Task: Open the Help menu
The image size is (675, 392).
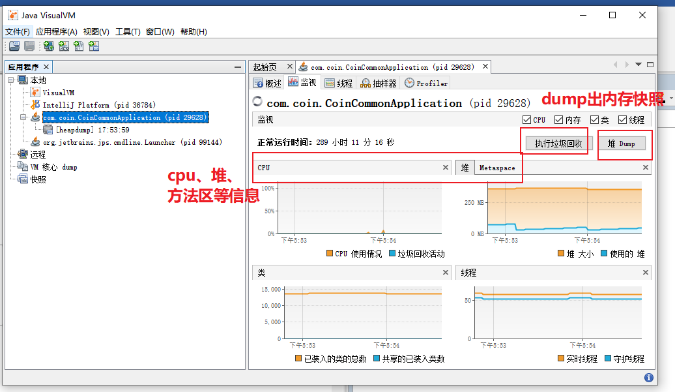Action: (194, 32)
